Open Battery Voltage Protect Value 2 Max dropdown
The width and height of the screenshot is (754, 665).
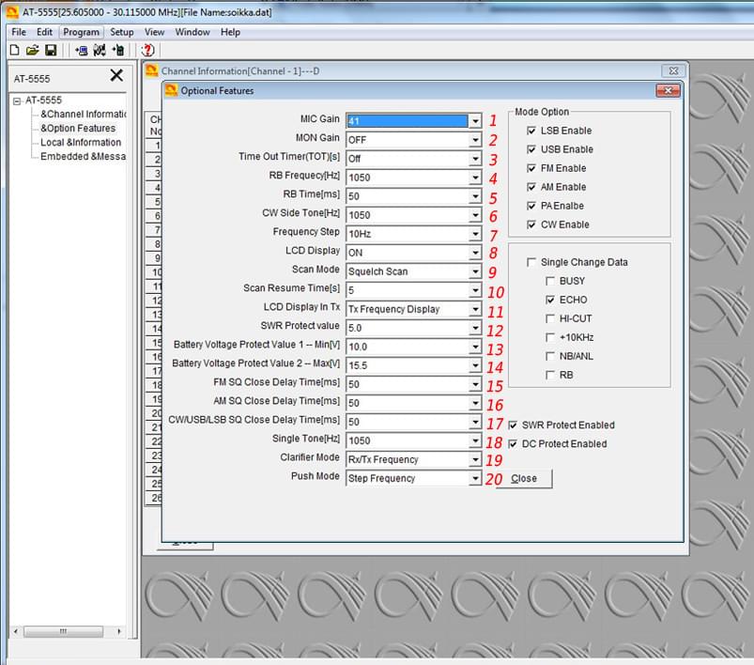[x=475, y=364]
